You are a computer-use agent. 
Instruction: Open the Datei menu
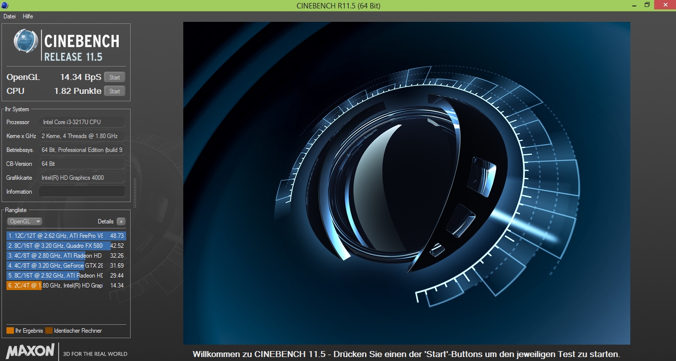pos(9,16)
